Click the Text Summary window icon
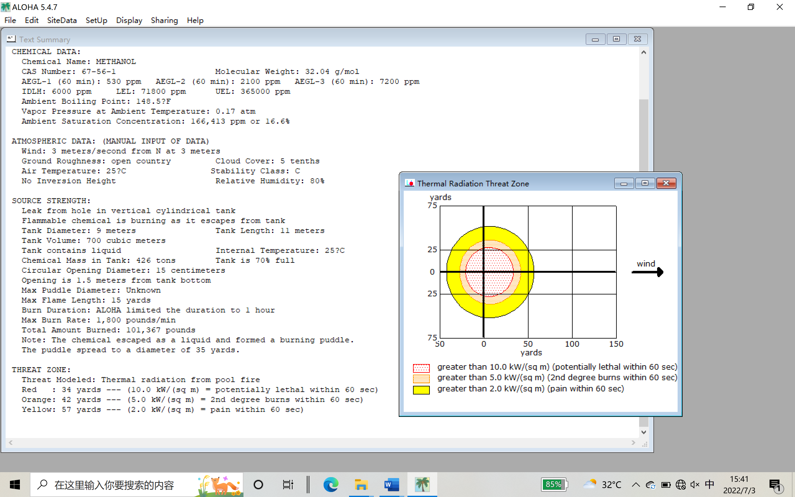795x497 pixels. click(11, 39)
